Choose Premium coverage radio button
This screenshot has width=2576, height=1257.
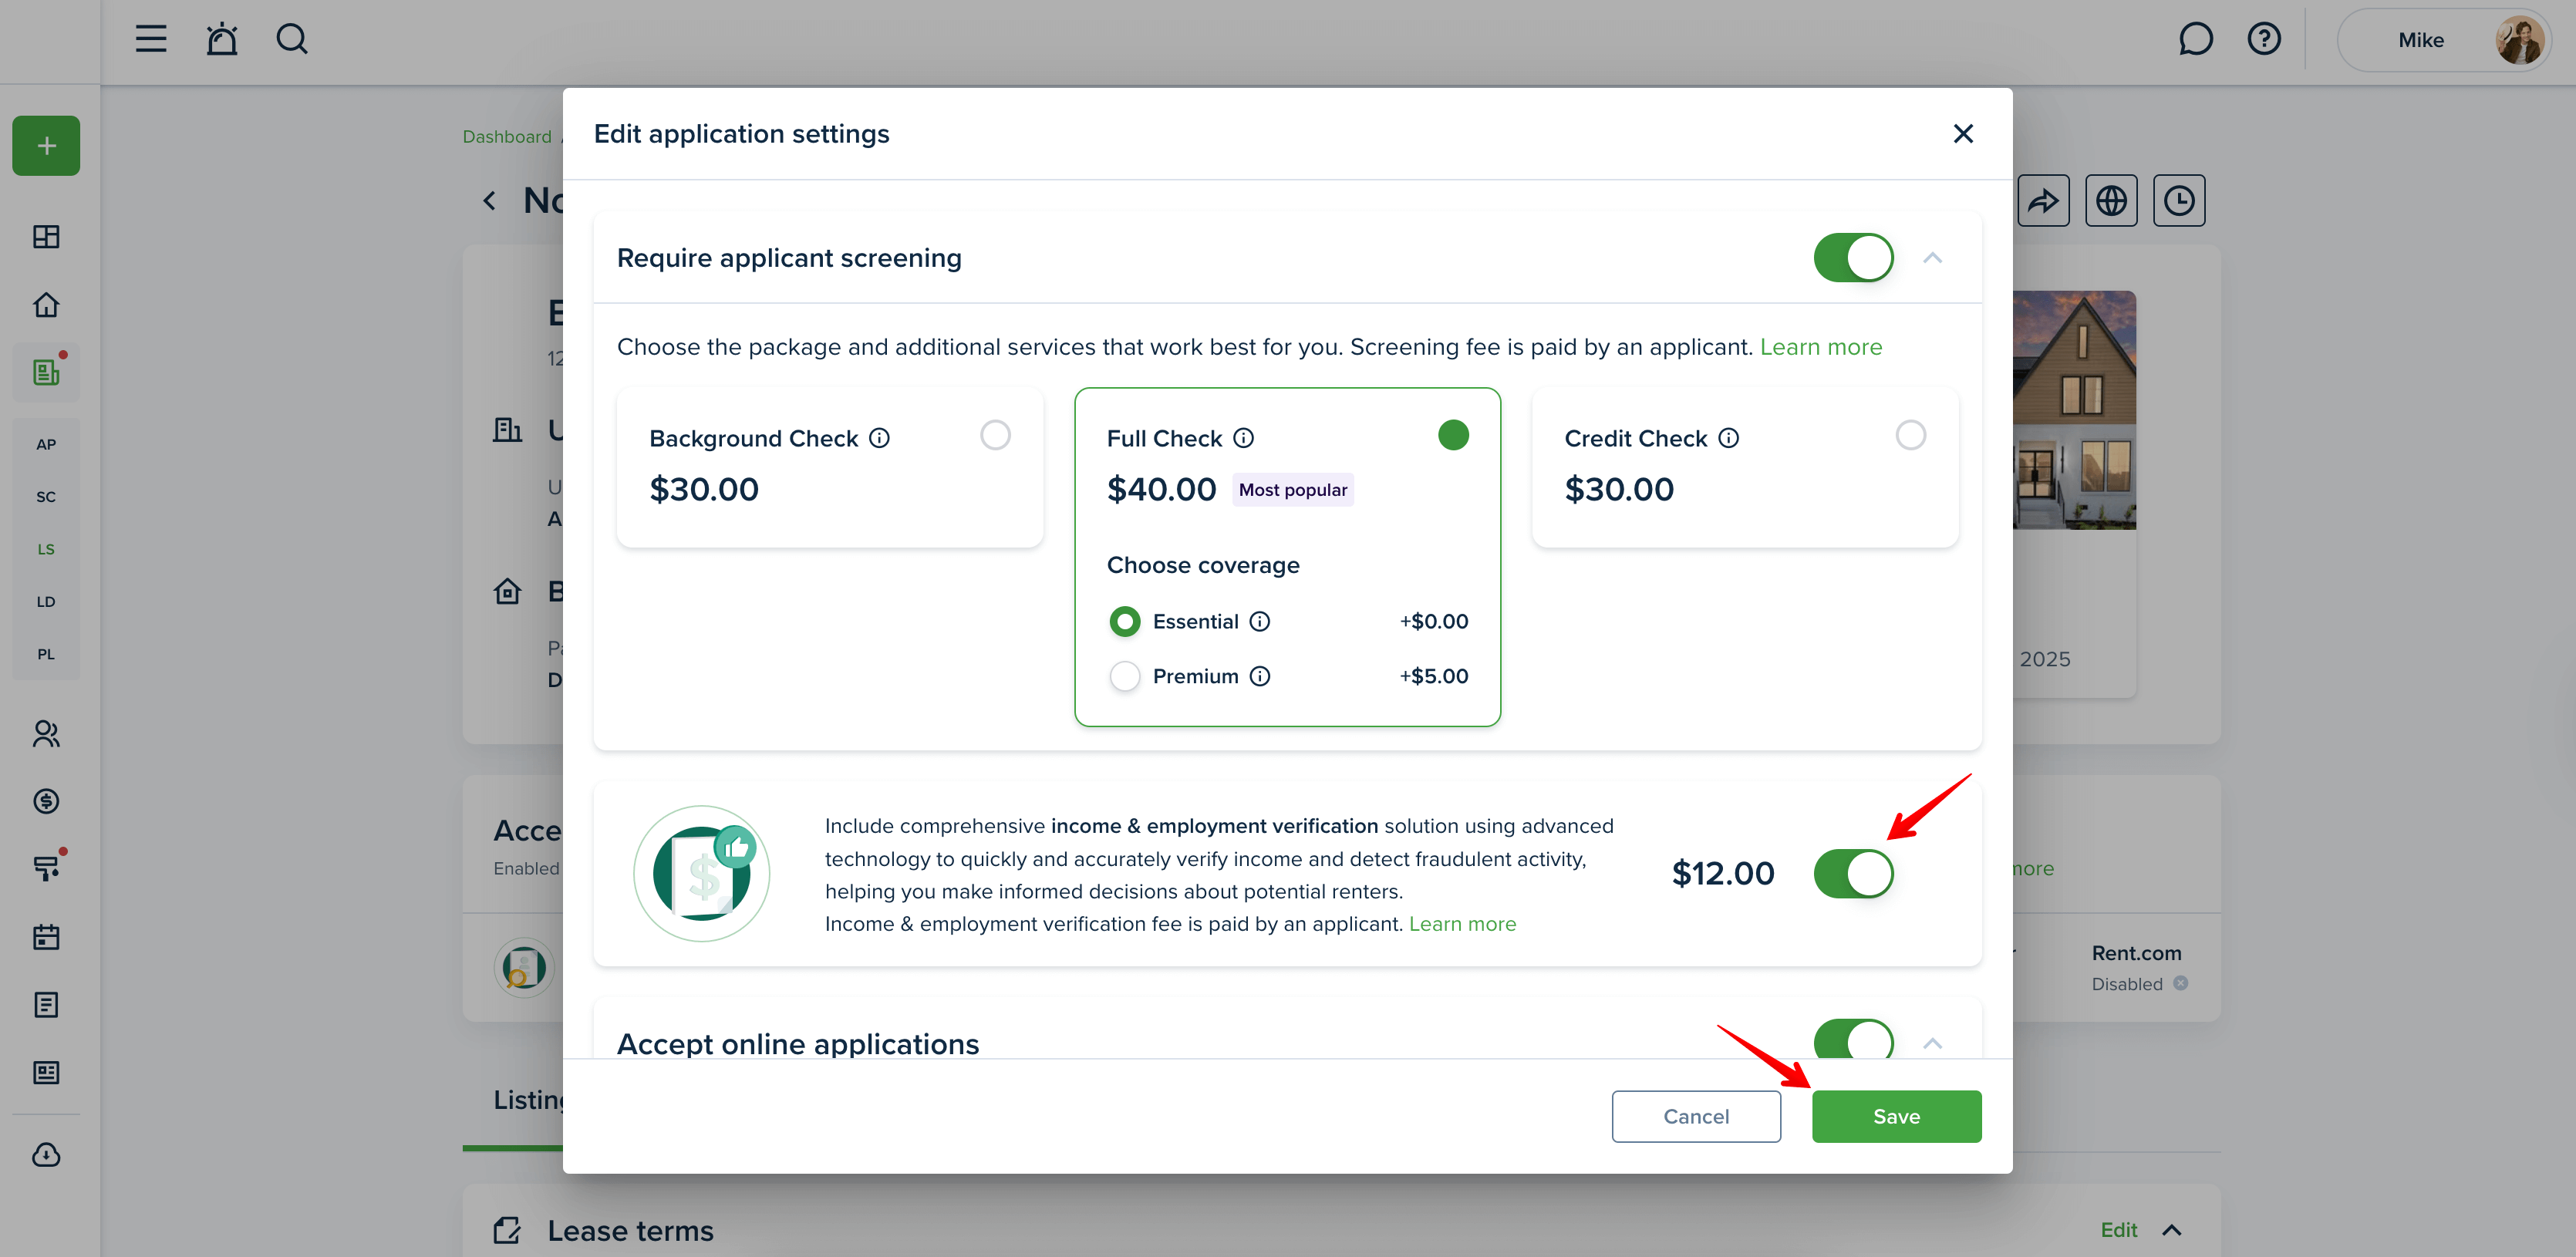click(x=1124, y=676)
